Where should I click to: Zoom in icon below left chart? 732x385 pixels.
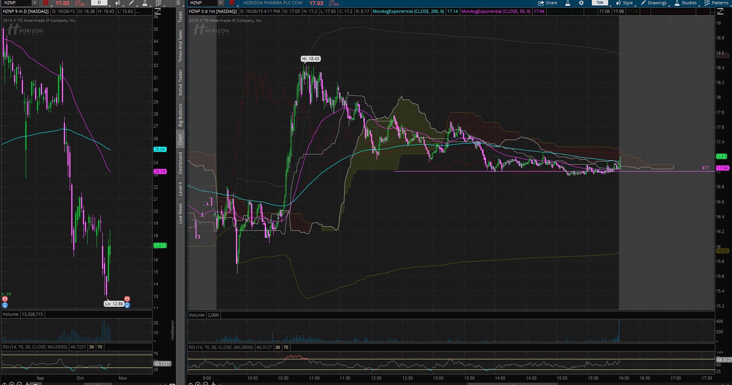coord(12,383)
